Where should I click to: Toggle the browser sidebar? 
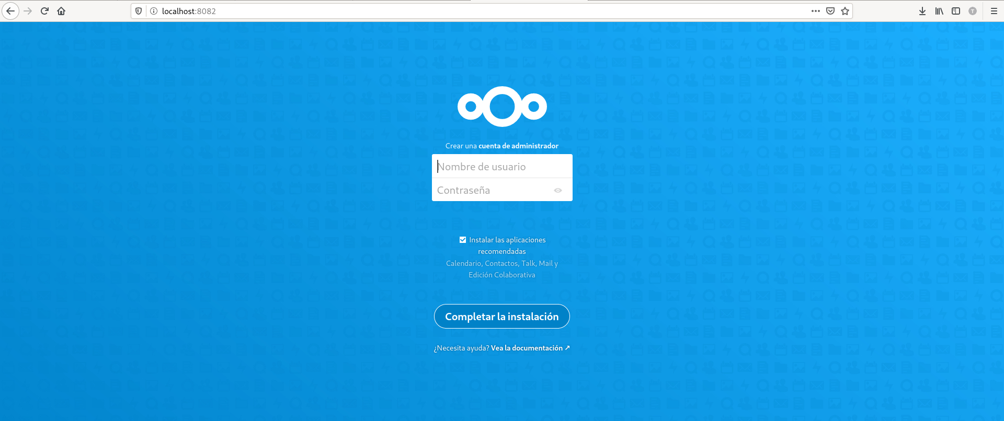[956, 11]
